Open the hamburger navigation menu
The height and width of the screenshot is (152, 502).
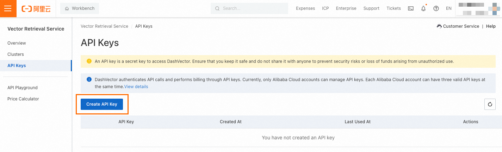tap(8, 8)
